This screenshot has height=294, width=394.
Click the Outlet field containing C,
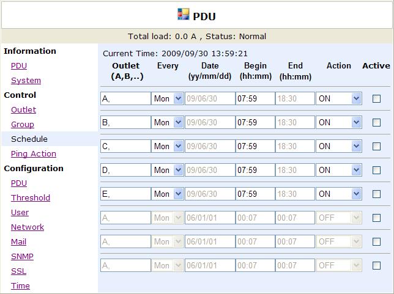click(125, 146)
